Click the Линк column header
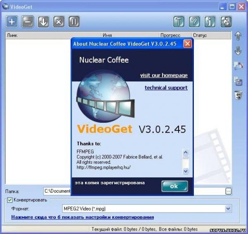This screenshot has width=248, height=234. point(53,35)
